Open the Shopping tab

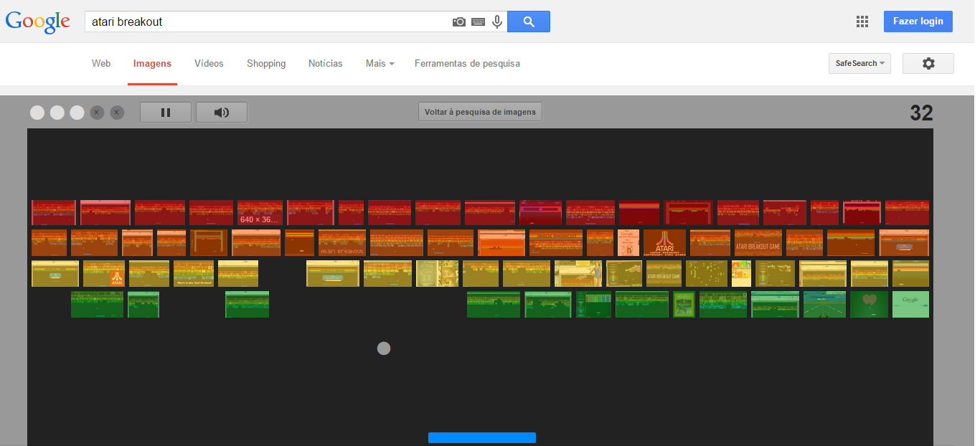(266, 63)
